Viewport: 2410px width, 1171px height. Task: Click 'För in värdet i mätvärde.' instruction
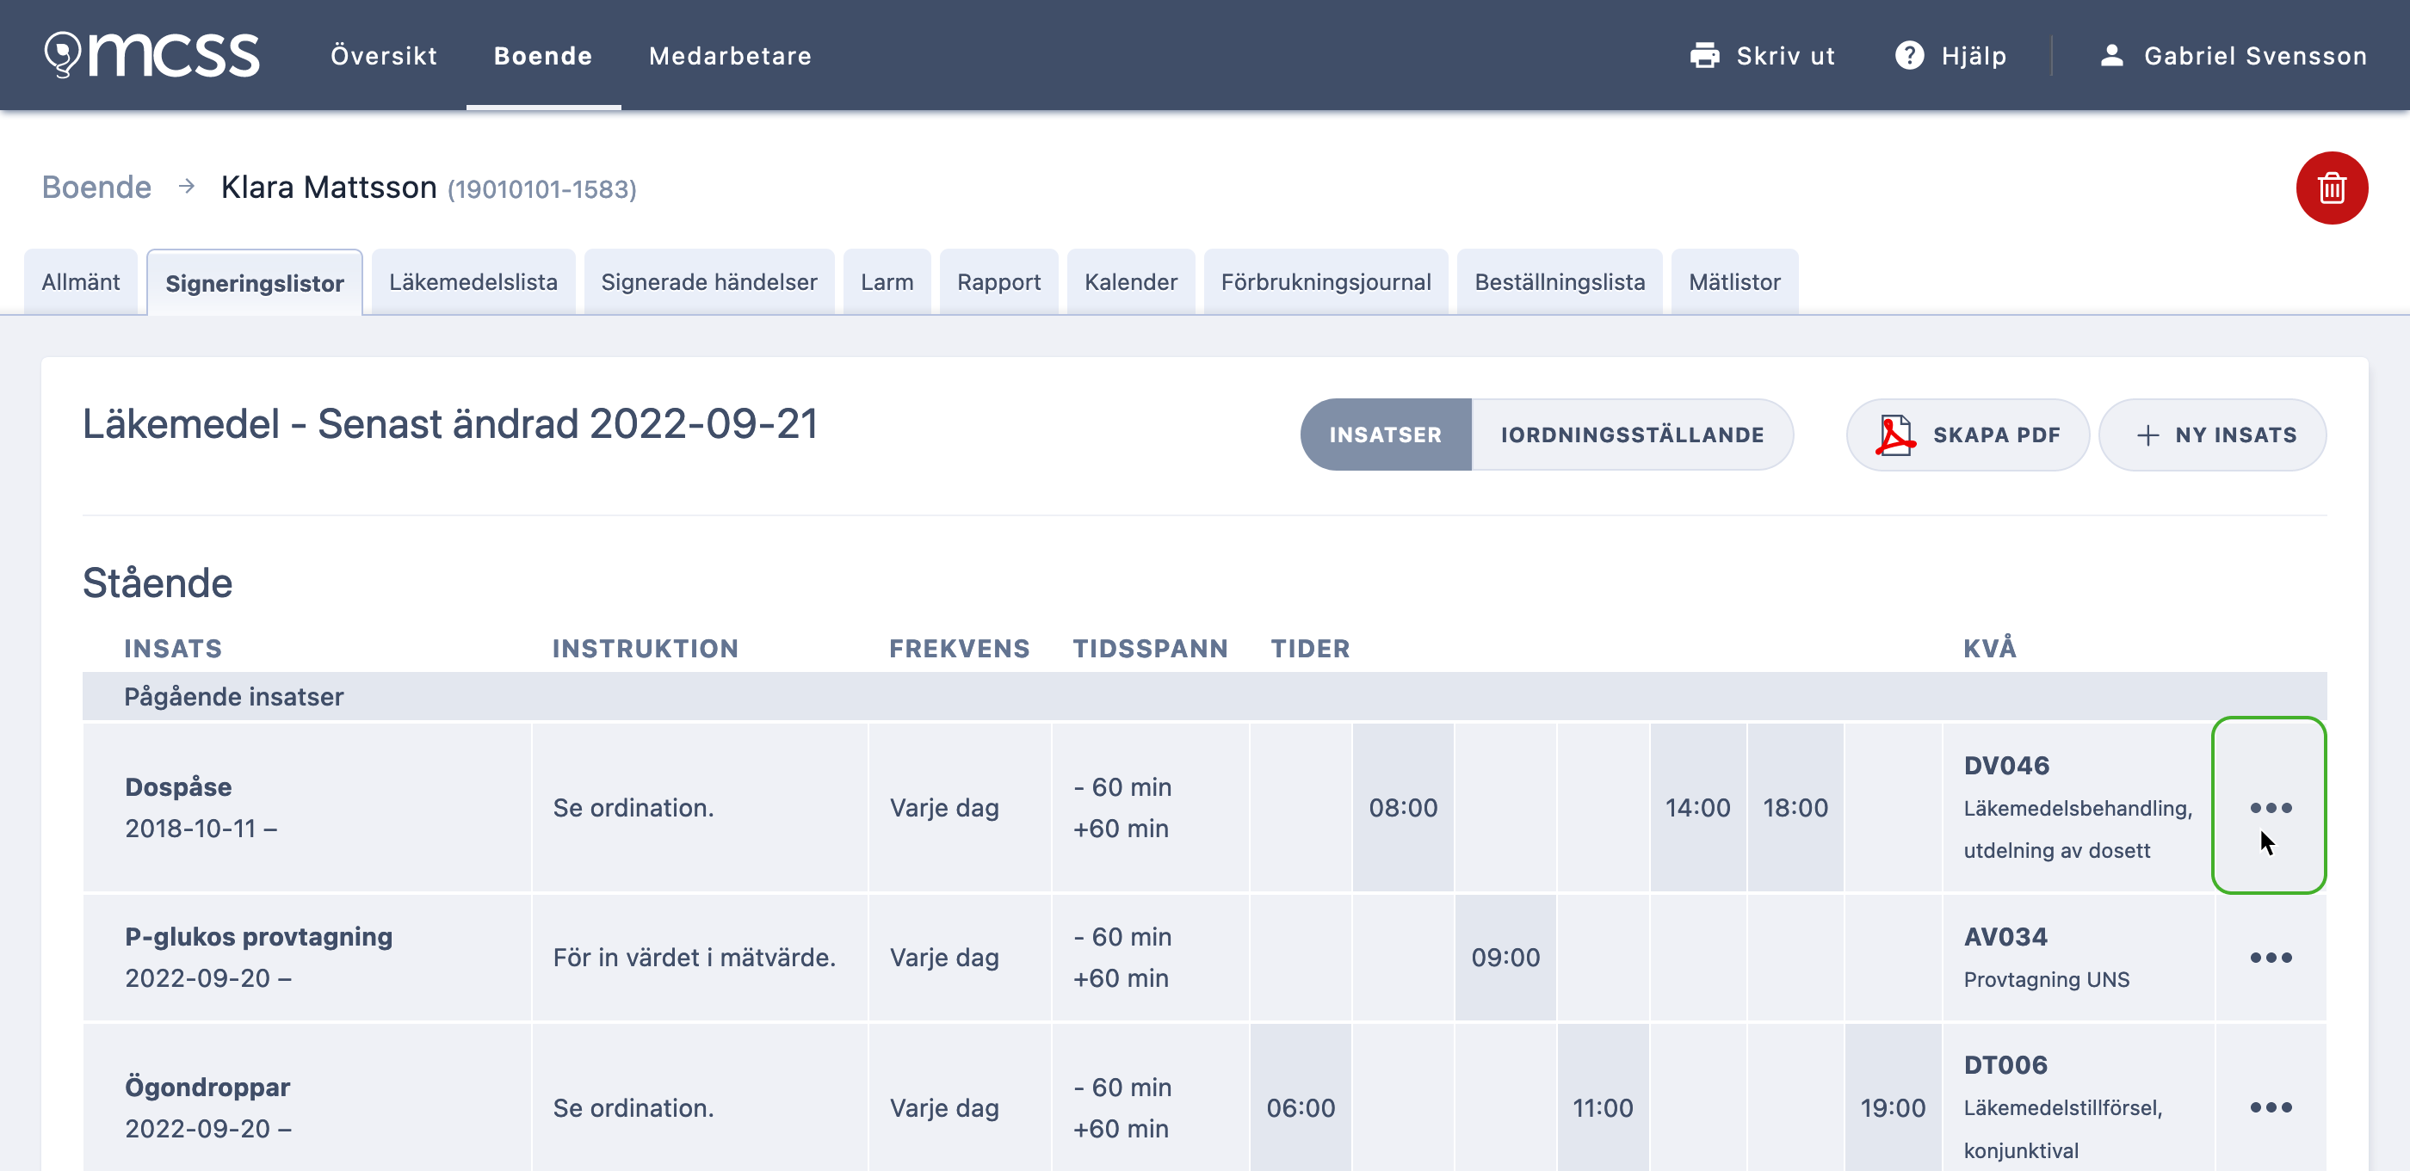(x=693, y=957)
